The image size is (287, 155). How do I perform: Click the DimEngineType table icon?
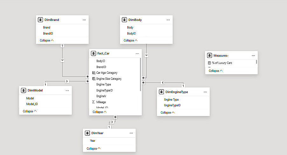click(x=161, y=92)
